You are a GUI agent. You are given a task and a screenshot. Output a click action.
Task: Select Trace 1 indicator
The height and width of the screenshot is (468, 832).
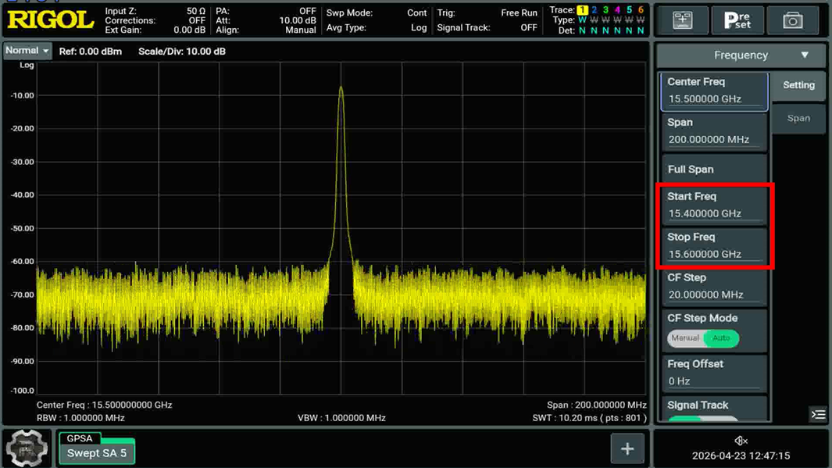582,10
